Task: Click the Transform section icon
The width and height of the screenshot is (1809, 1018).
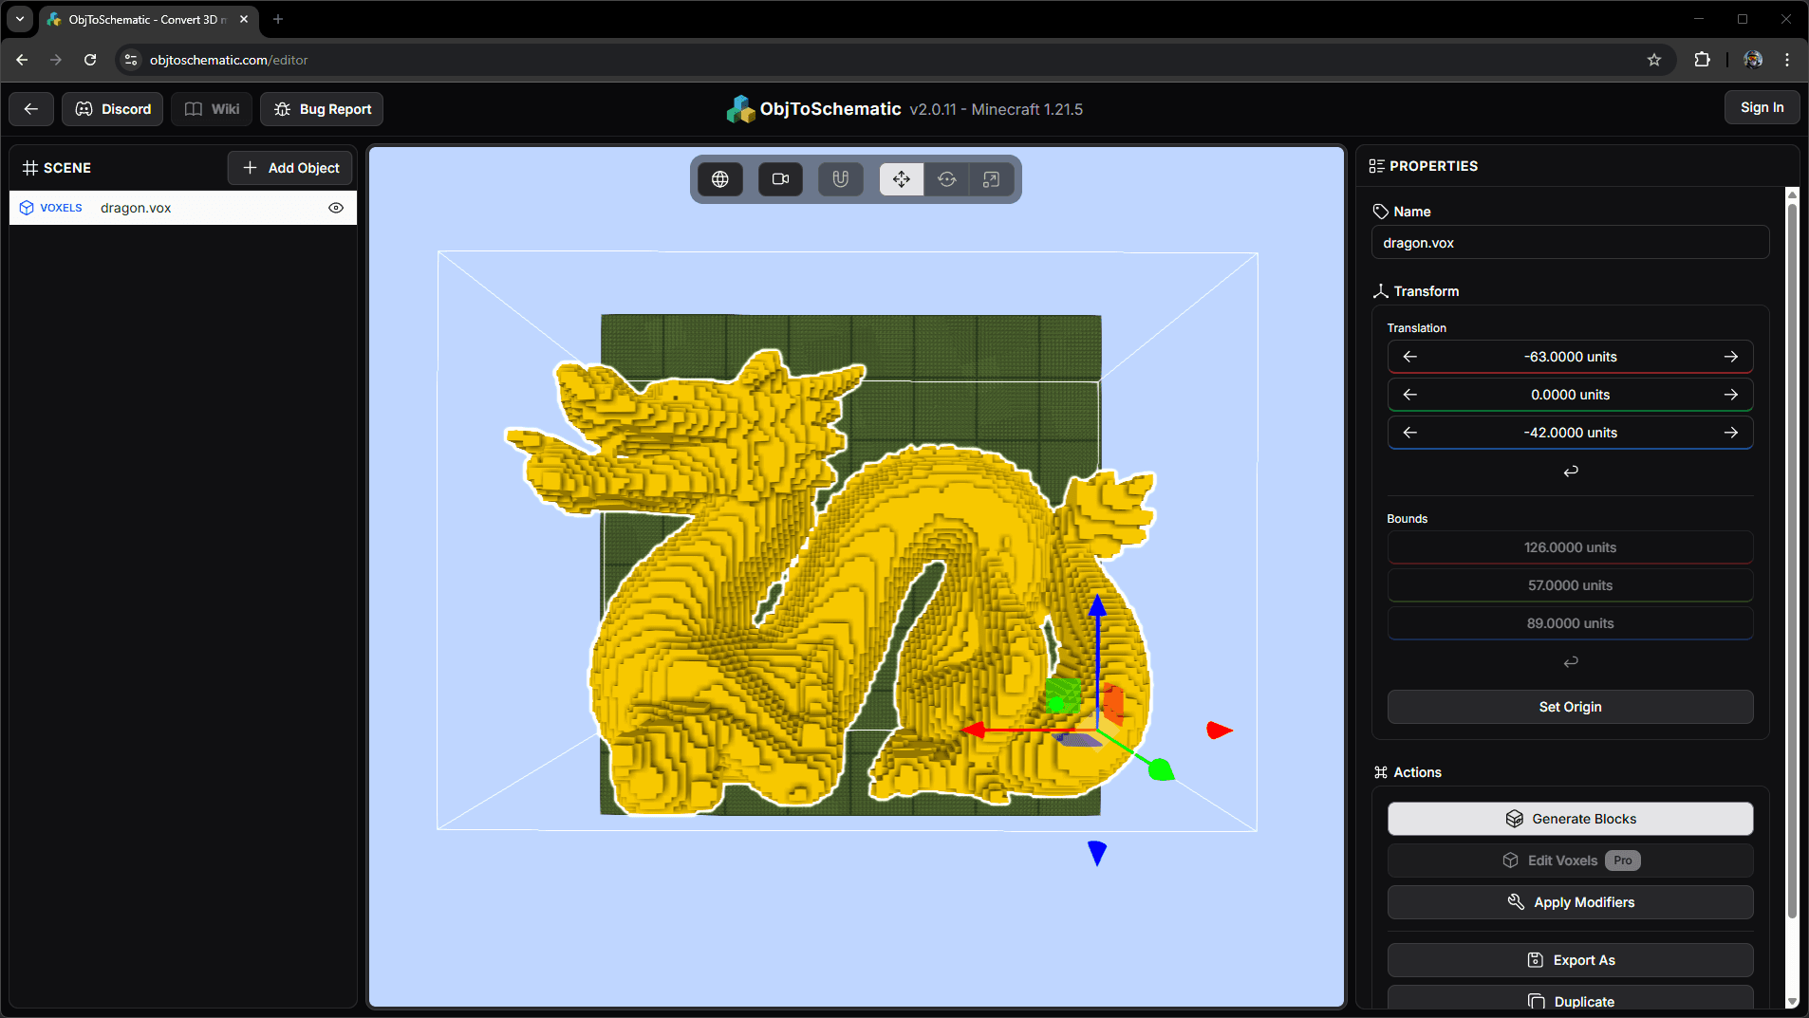Action: coord(1381,291)
